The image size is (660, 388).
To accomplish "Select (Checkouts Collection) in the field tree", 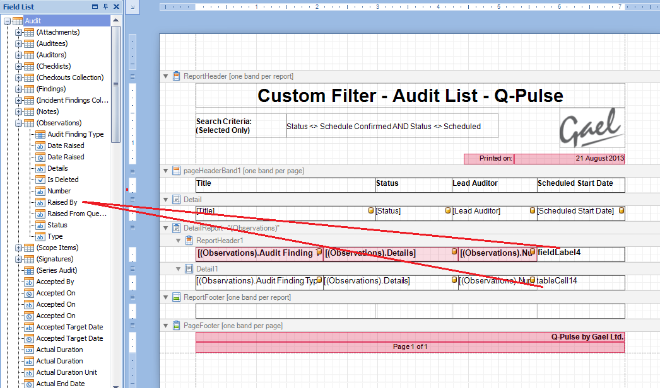I will (70, 77).
